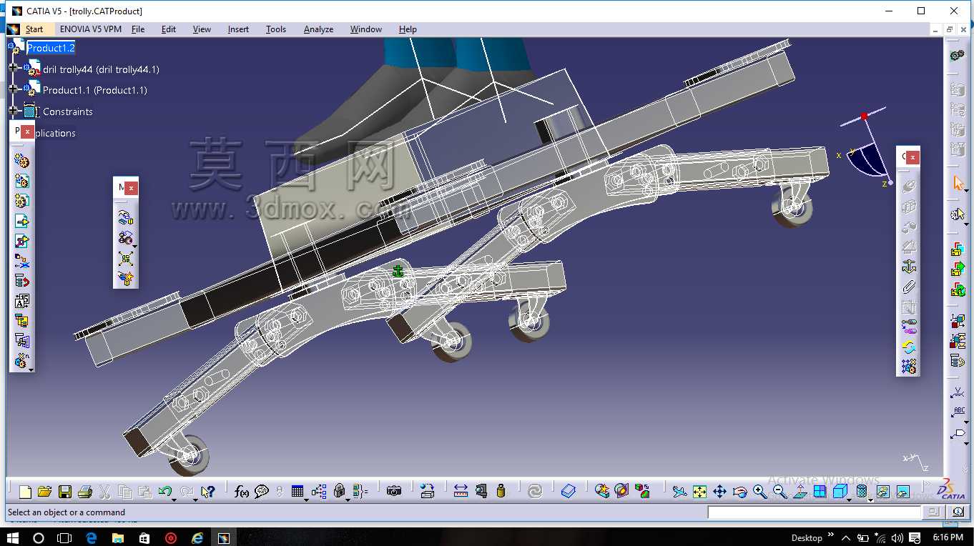
Task: Click the paperclip Fix Together icon
Action: pos(909,287)
